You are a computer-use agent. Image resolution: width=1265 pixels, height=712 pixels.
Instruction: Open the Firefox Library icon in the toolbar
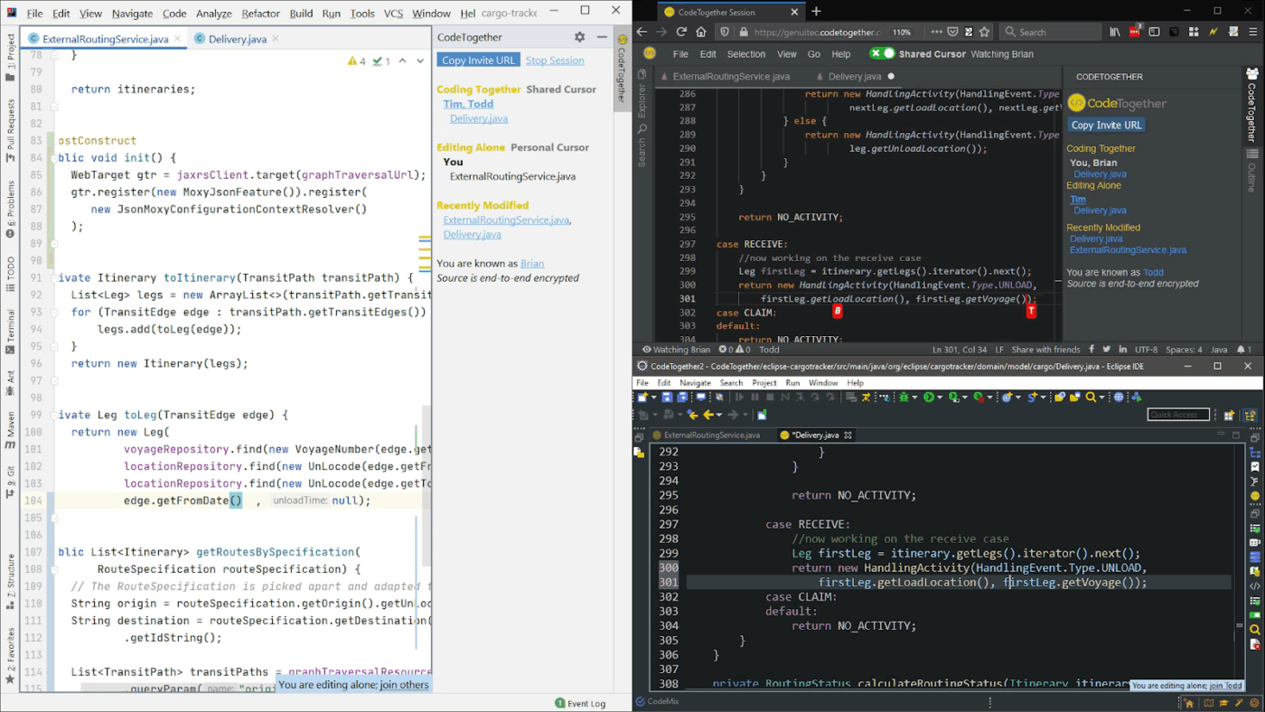point(1116,31)
